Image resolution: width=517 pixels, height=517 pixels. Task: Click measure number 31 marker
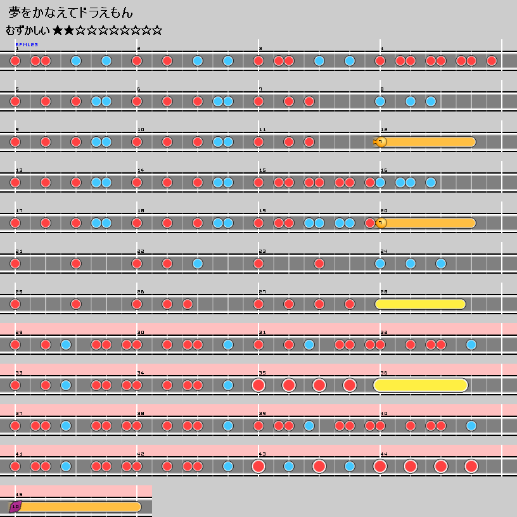coord(262,333)
